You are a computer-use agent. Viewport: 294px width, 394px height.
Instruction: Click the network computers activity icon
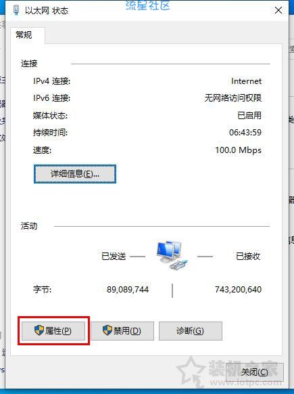172,255
